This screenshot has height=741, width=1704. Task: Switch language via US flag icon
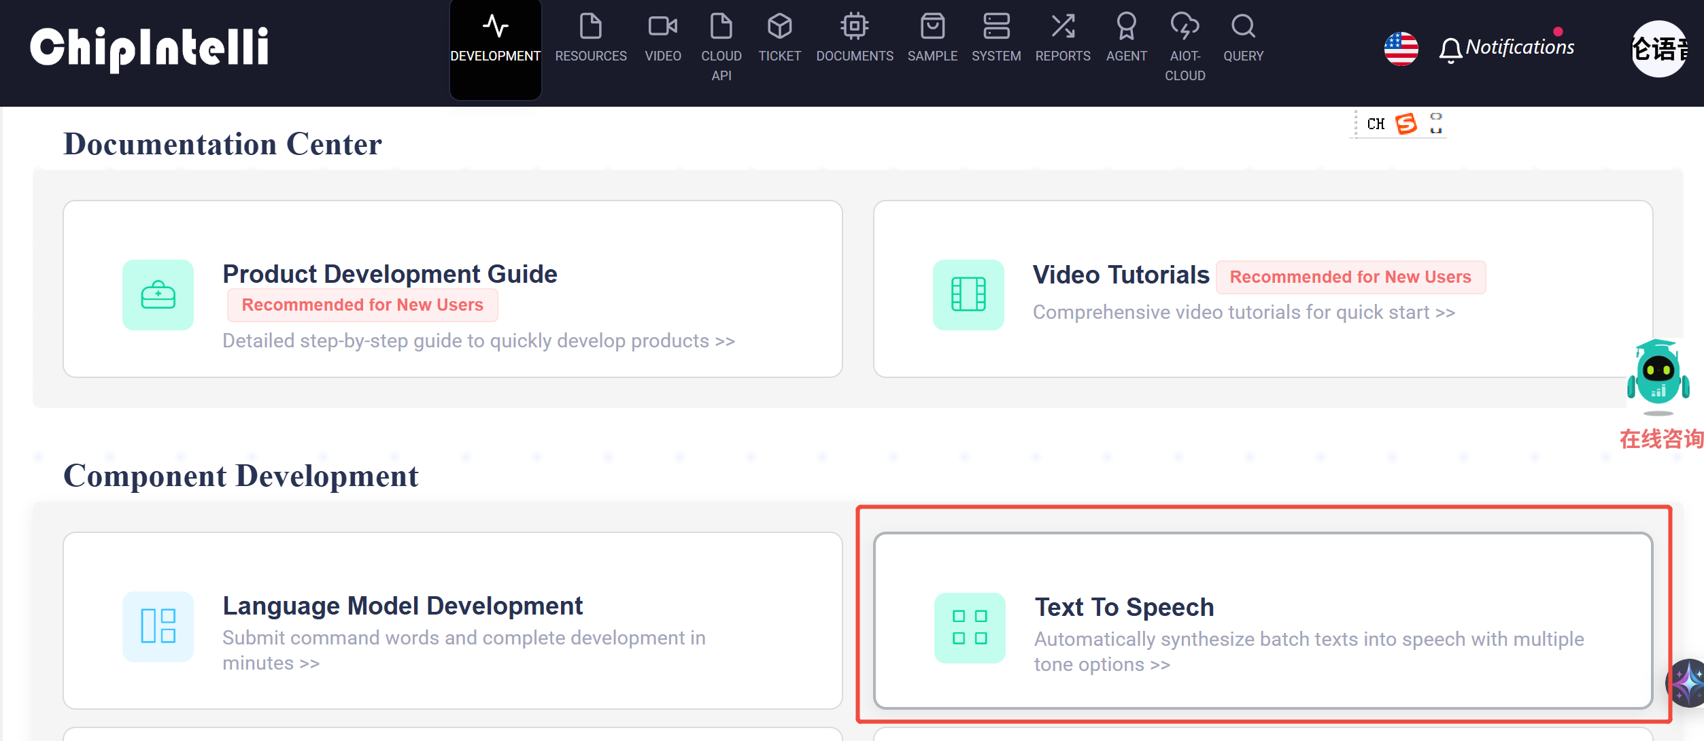pos(1401,49)
